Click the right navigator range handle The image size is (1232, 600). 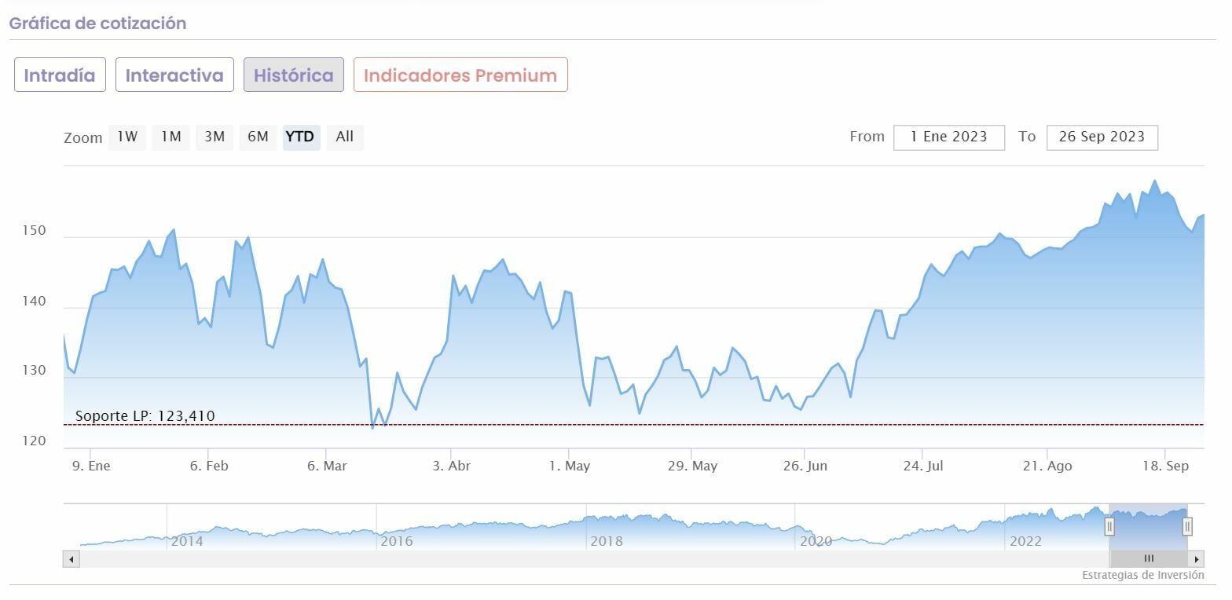[1187, 526]
